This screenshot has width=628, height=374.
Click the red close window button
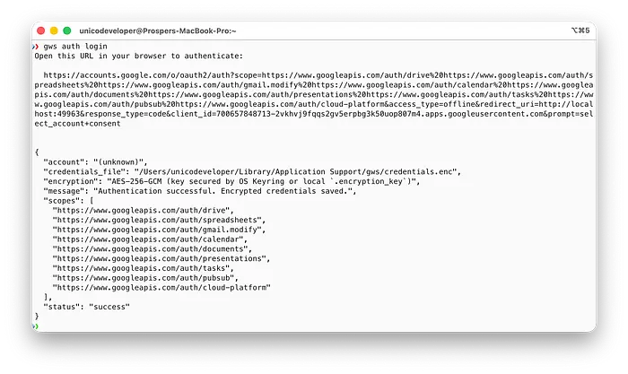(x=41, y=30)
